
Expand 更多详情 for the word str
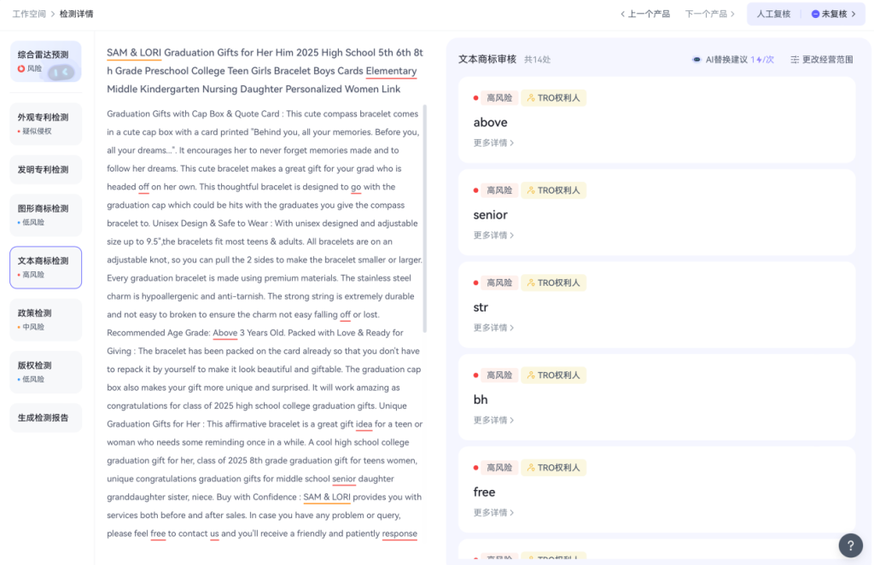click(x=493, y=329)
